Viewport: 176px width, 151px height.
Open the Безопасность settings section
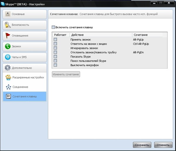coord(25,25)
